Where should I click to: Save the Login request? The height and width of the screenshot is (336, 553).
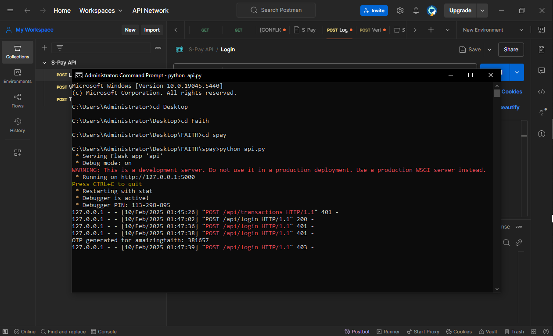(x=470, y=50)
